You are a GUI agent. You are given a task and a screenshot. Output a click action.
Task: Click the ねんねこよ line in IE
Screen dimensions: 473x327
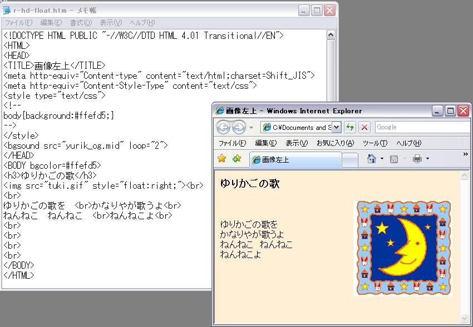pyautogui.click(x=240, y=254)
